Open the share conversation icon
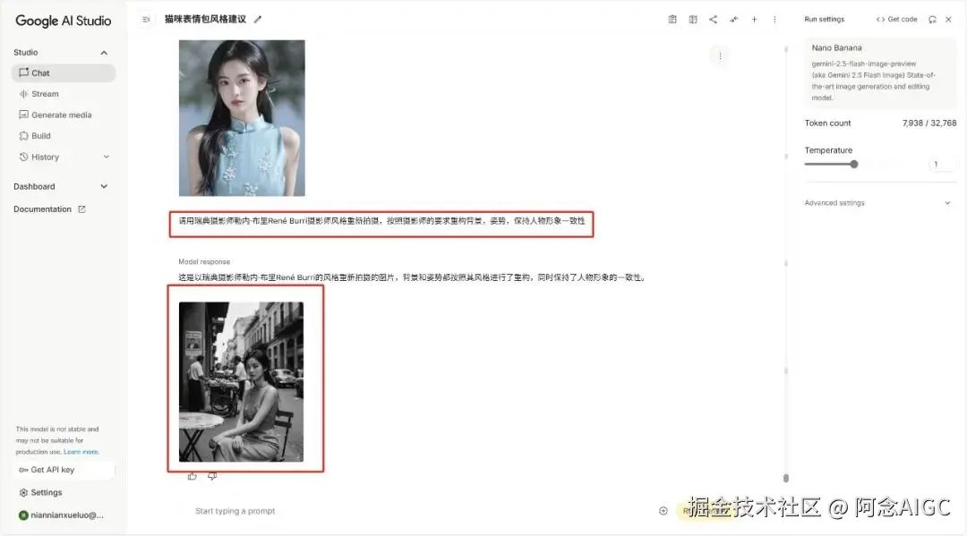 714,19
